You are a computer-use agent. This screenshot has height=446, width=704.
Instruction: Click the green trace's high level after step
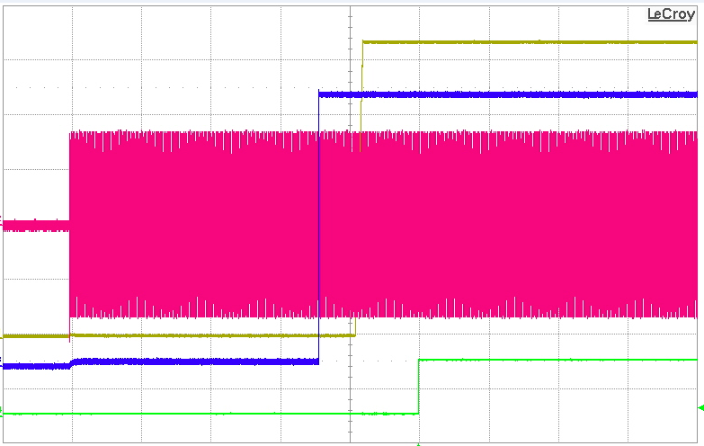[557, 360]
